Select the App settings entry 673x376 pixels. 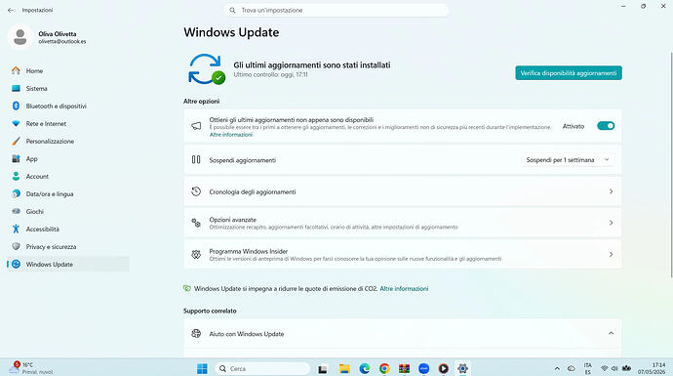(x=68, y=159)
